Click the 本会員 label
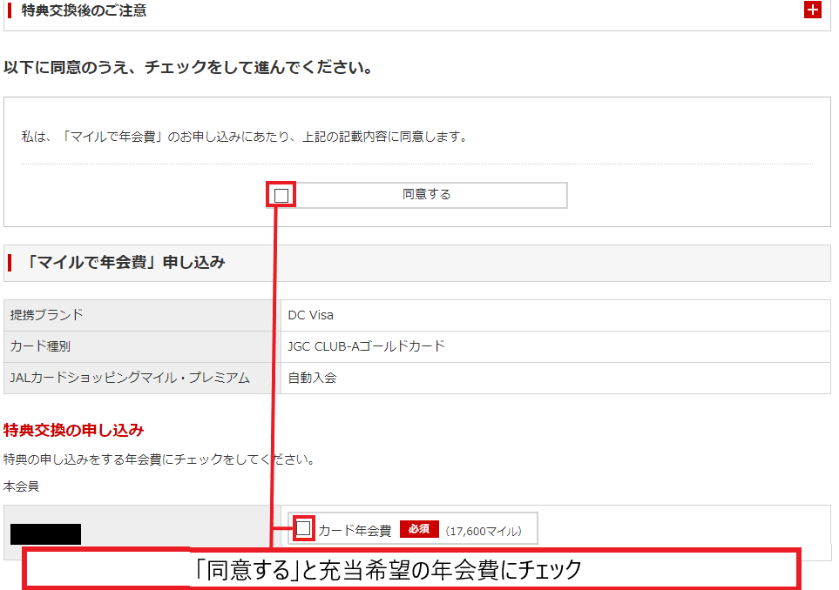This screenshot has width=839, height=590. pos(22,486)
